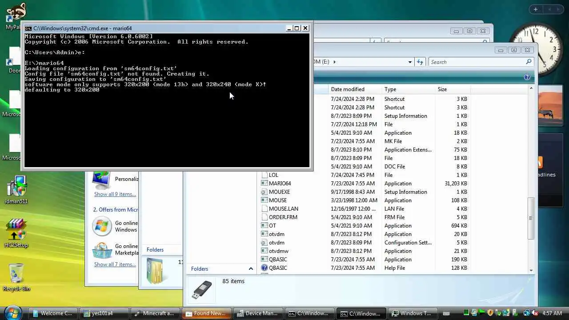Sort by Date modified column header
Screen dimensions: 569x320
coord(355,89)
